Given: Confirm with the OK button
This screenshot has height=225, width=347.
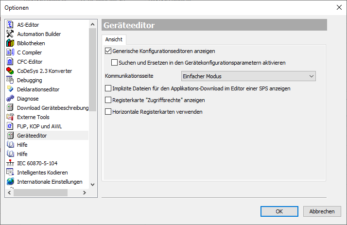Looking at the screenshot, I should click(279, 211).
